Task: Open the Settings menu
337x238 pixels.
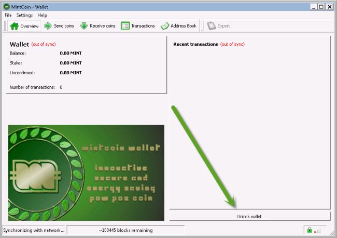Action: (24, 15)
